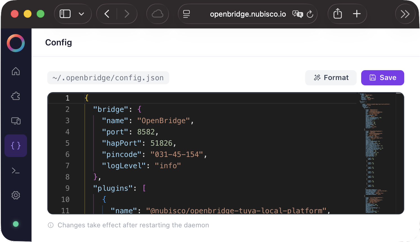Screen dimensions: 420x242
Task: Go forward to next page
Action: pos(127,14)
